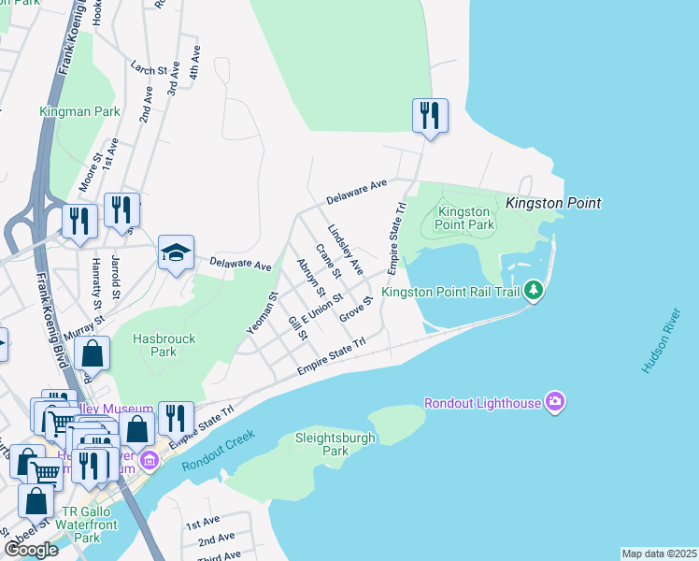Select the shopping bag marker above TR Gallo Park
Image resolution: width=699 pixels, height=561 pixels.
36,503
